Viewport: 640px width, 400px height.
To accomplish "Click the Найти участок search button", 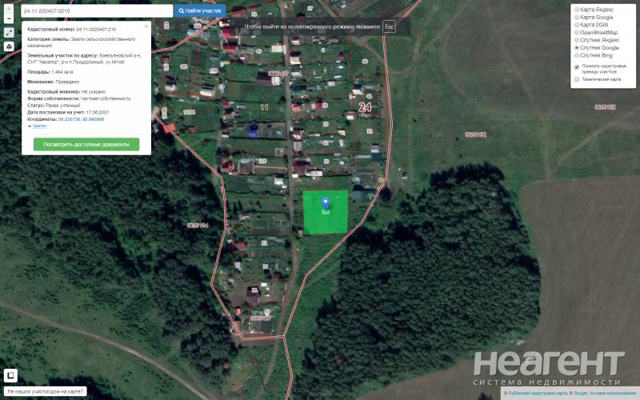I will coord(200,10).
